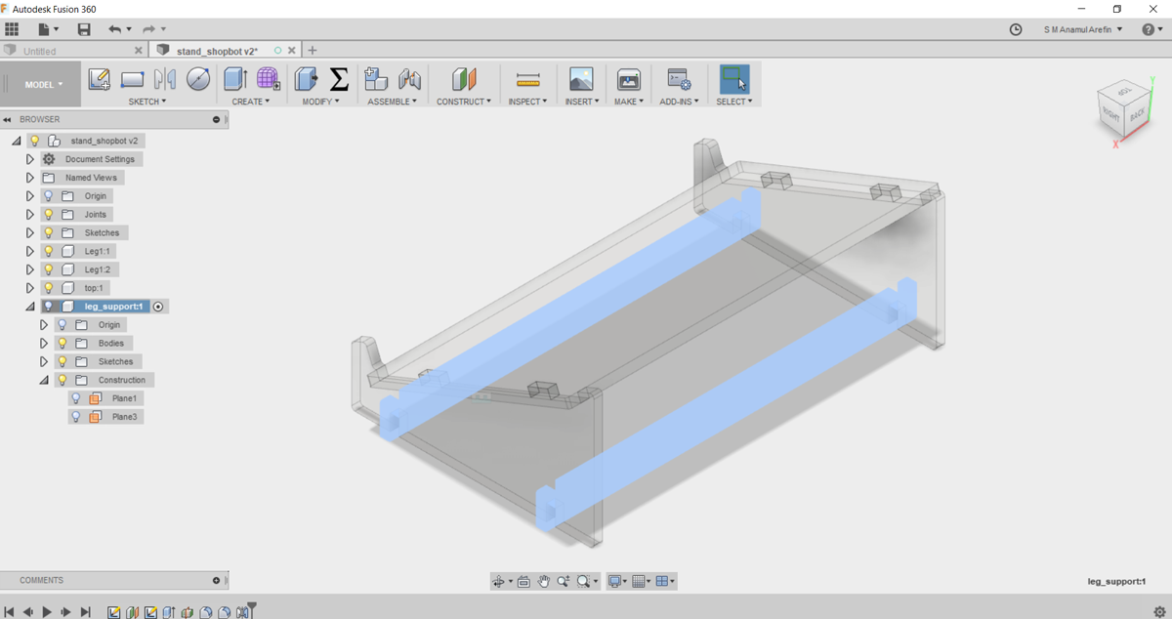1172x619 pixels.
Task: Activate the Select tool icon
Action: tap(734, 79)
